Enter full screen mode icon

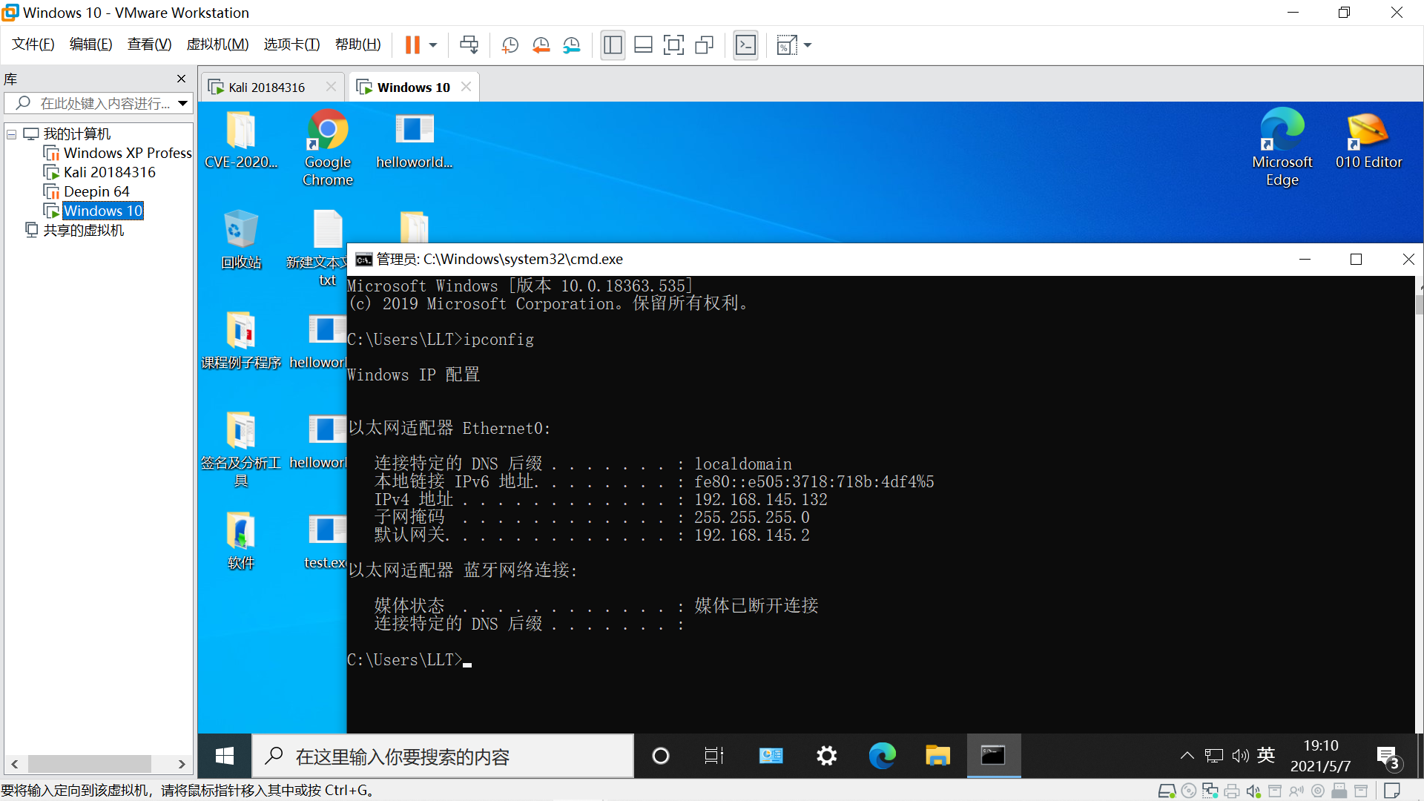tap(673, 45)
